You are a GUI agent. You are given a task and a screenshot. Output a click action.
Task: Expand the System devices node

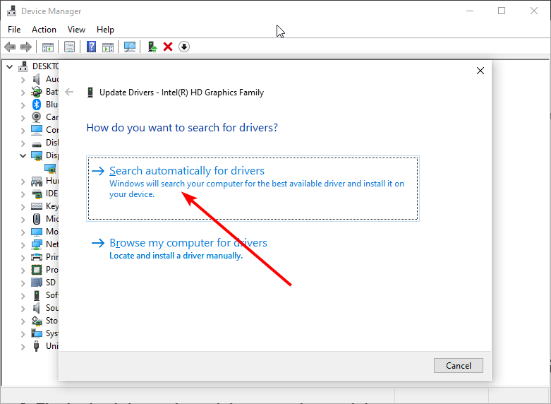[23, 334]
